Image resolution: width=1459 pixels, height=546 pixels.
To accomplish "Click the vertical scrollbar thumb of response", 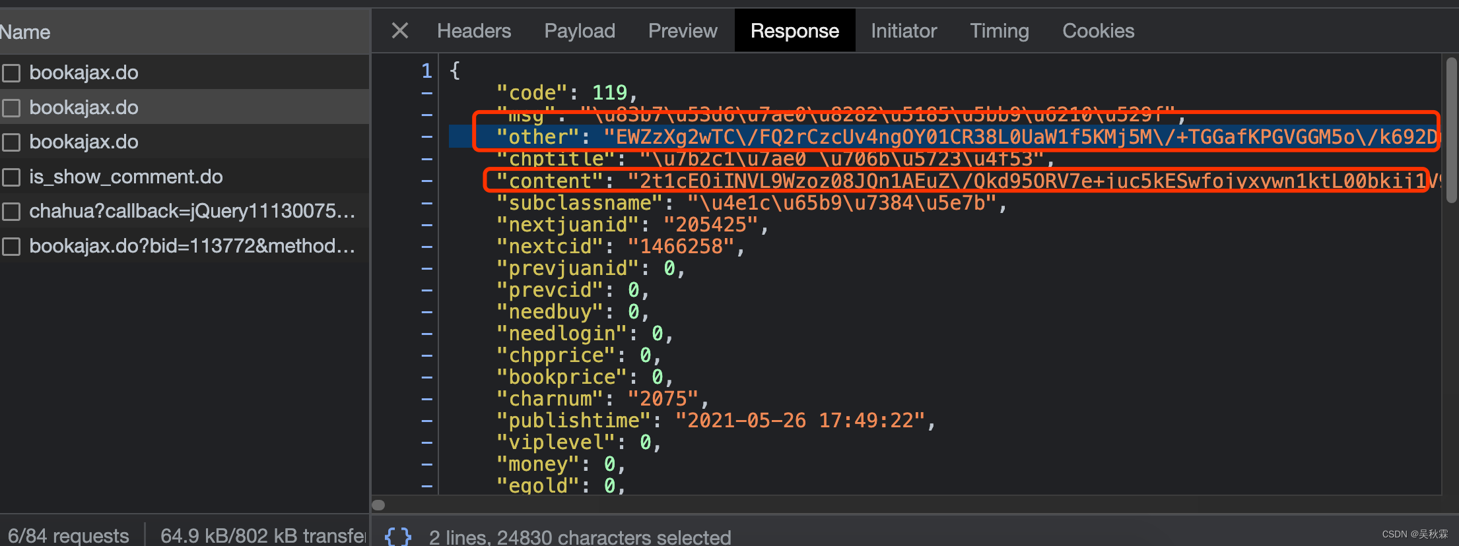I will click(1451, 130).
